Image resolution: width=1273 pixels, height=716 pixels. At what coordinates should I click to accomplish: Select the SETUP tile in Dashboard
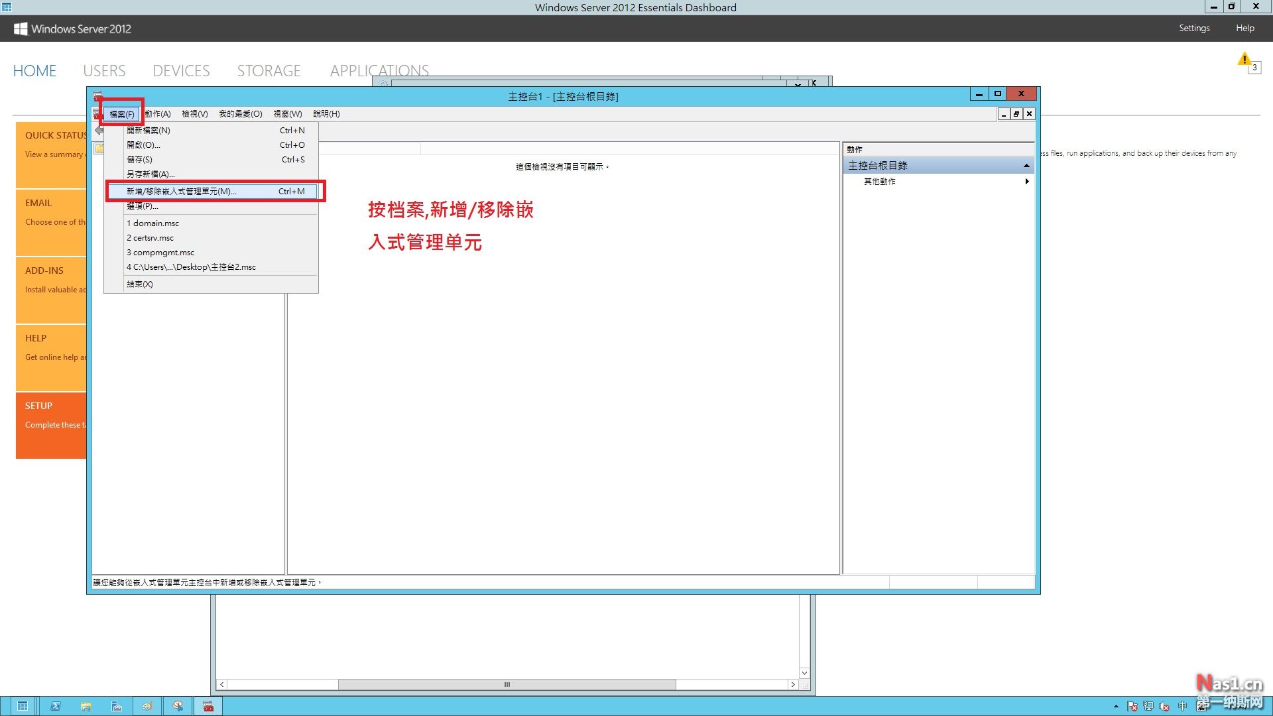click(51, 425)
